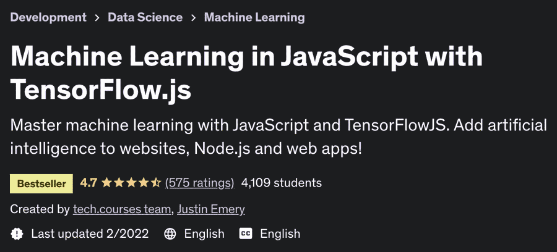The width and height of the screenshot is (557, 252).
Task: Click the 4,109 students count
Action: (282, 183)
